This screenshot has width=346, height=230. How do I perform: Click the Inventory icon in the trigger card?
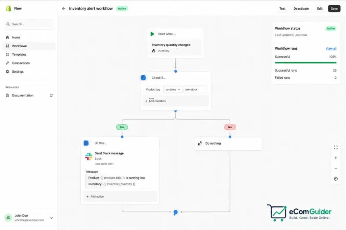(154, 51)
